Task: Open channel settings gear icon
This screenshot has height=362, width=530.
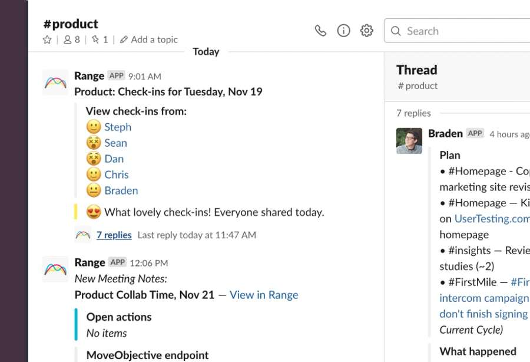Action: click(x=366, y=31)
